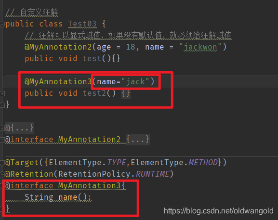Click RetentionPolicy class reference
278x220 pixels.
(x=94, y=174)
